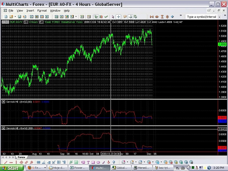Select the rectangle drawing tool
The width and height of the screenshot is (228, 171).
tap(93, 162)
